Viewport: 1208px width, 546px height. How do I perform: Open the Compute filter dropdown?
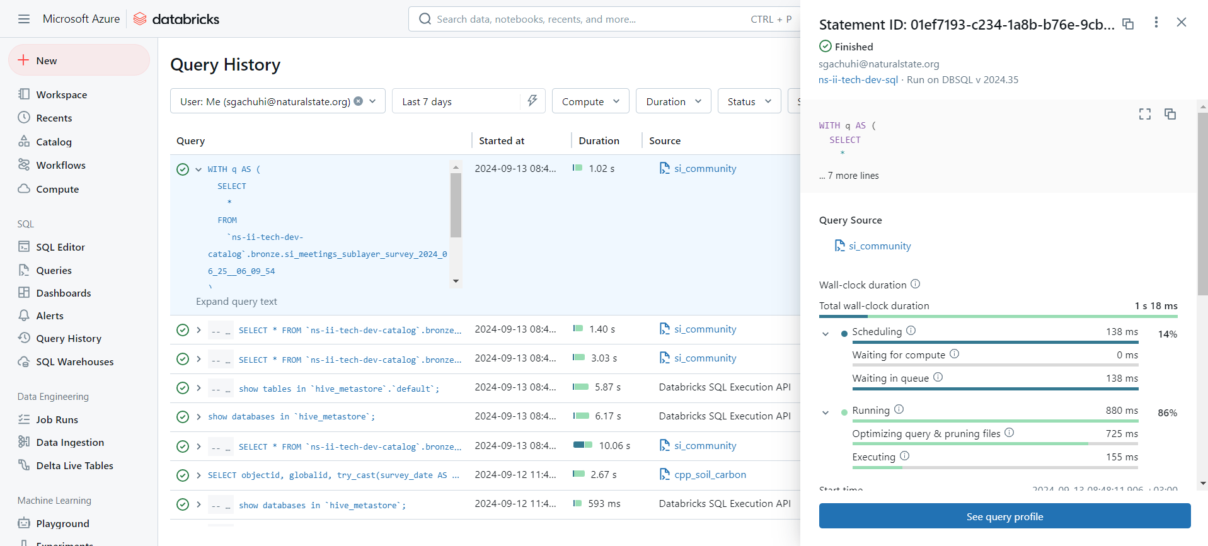click(x=590, y=101)
